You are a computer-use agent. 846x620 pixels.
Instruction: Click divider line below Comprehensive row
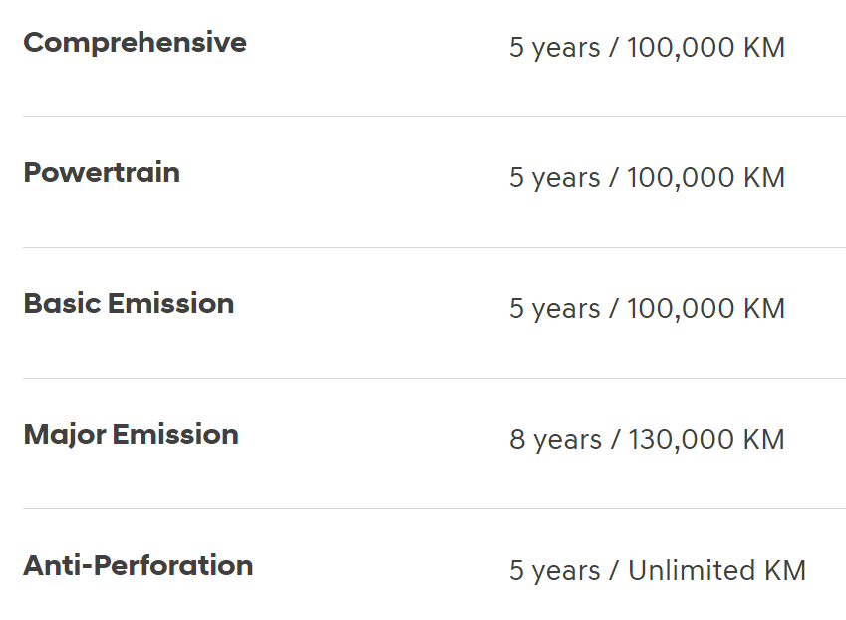[434, 116]
